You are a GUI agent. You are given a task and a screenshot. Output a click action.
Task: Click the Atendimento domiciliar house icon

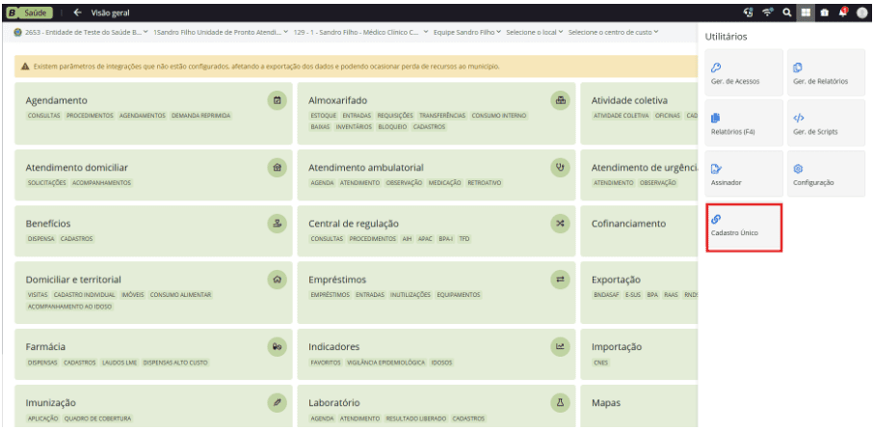click(x=277, y=168)
